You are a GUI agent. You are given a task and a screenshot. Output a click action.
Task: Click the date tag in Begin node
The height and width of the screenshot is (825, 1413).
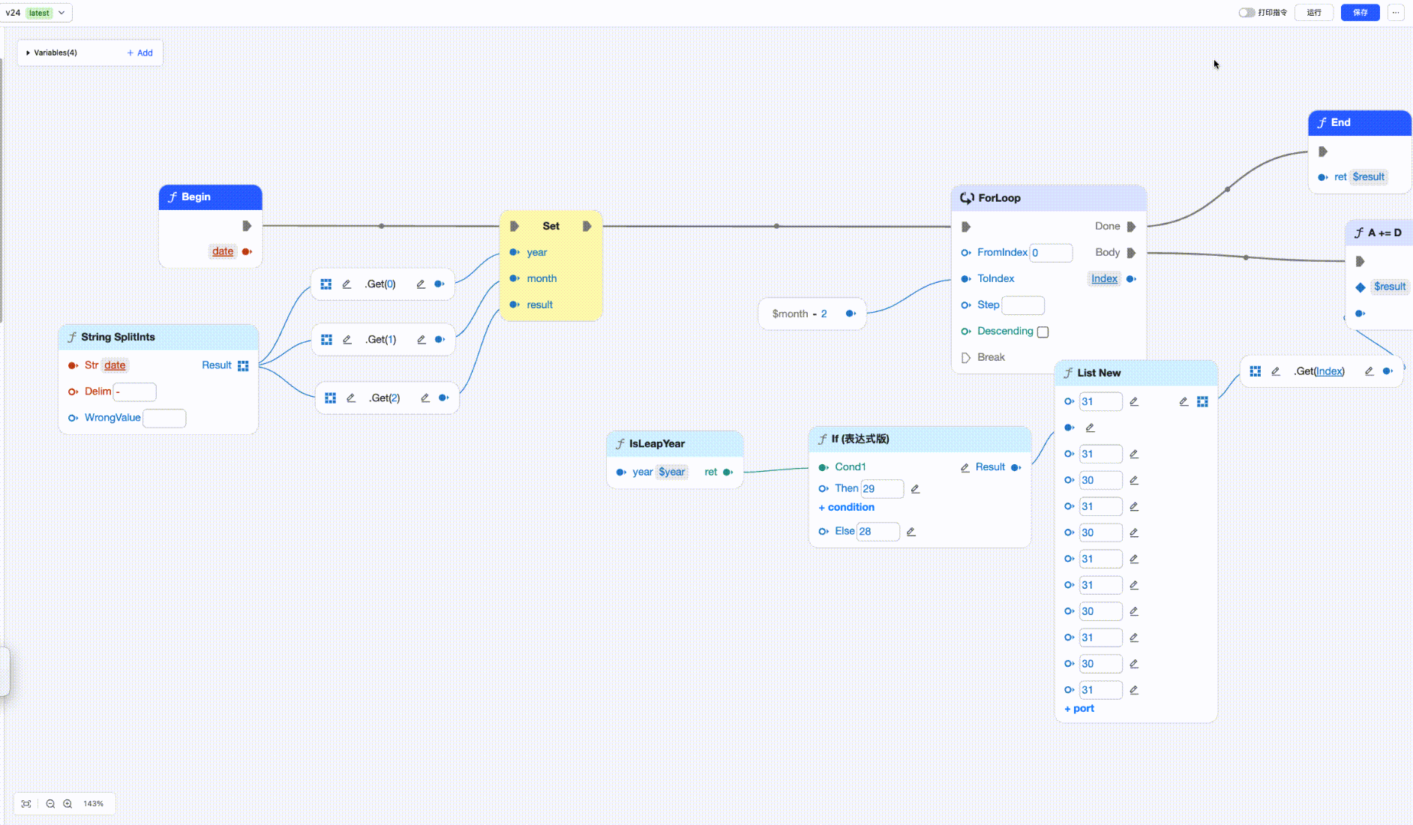223,251
